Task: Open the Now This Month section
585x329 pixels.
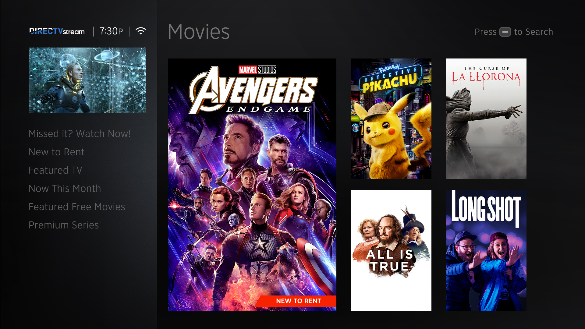Action: 65,189
